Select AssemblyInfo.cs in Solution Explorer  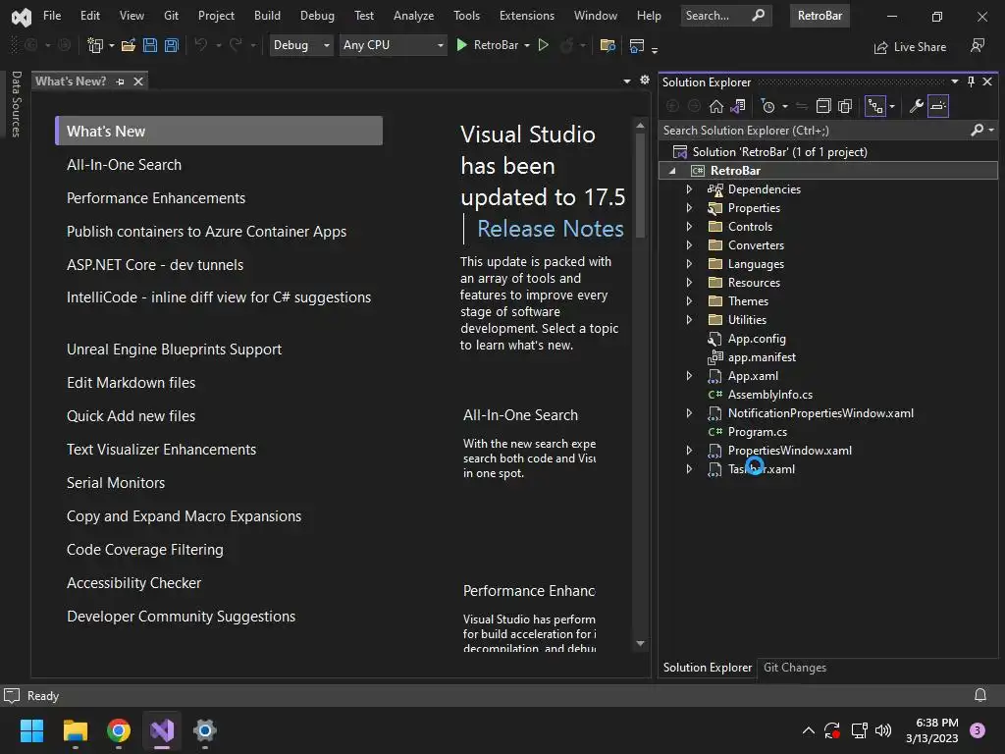[769, 395]
